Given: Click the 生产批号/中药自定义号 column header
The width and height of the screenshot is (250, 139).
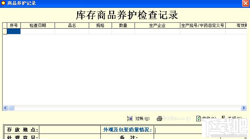Looking at the screenshot, I should coord(203,26).
